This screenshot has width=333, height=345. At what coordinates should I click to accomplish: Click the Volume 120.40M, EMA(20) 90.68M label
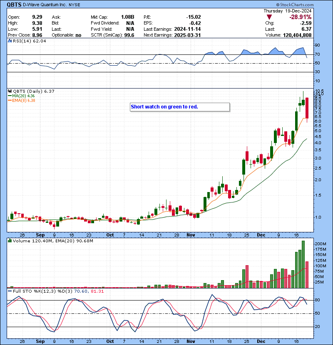53,241
